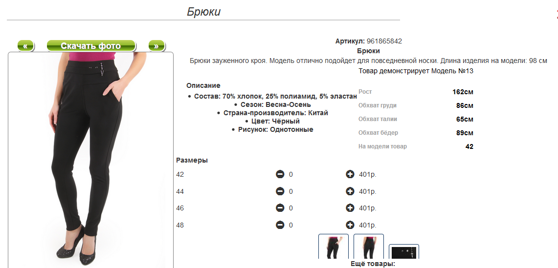Close the product popup with red X

coord(556,14)
